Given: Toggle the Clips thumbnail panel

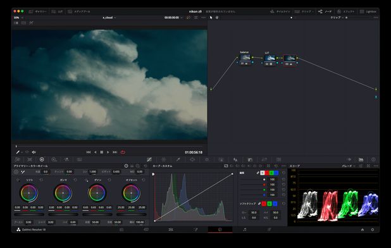Looking at the screenshot, I should coord(304,11).
